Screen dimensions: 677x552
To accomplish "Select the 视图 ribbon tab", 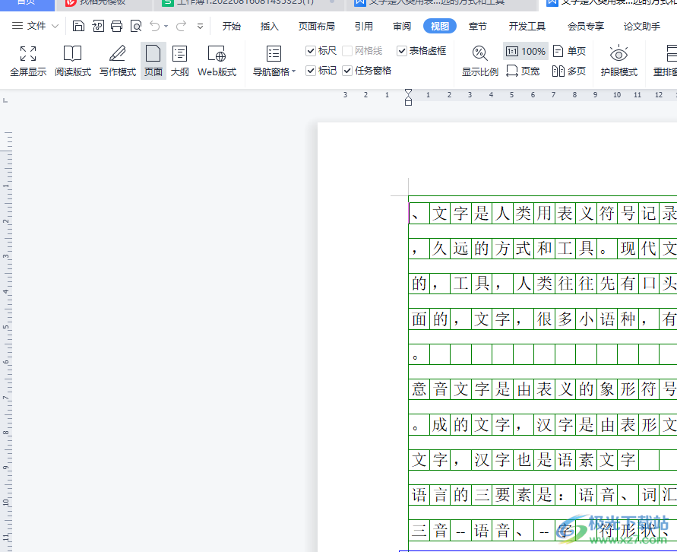I will [x=439, y=27].
